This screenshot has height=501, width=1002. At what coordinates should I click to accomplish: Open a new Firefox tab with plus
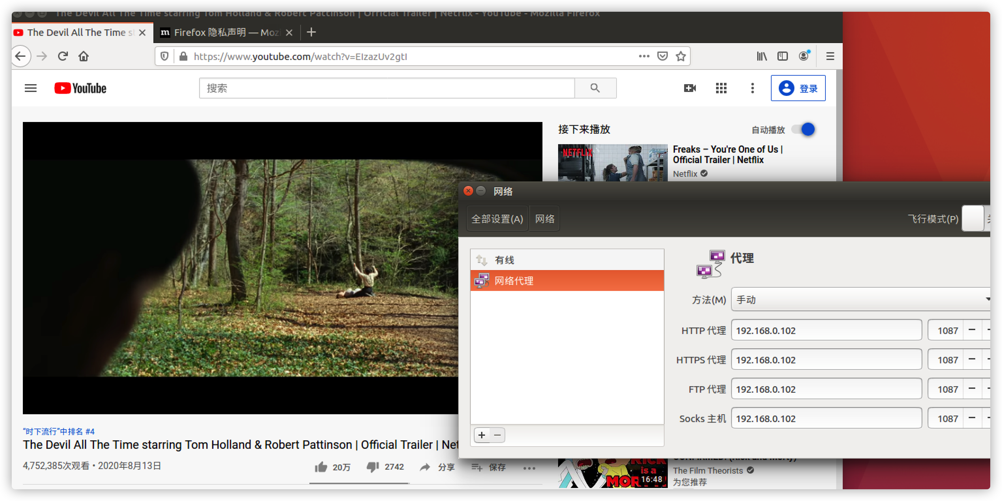[x=311, y=32]
